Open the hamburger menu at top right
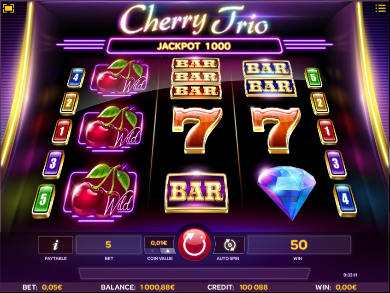This screenshot has width=390, height=293. [380, 8]
